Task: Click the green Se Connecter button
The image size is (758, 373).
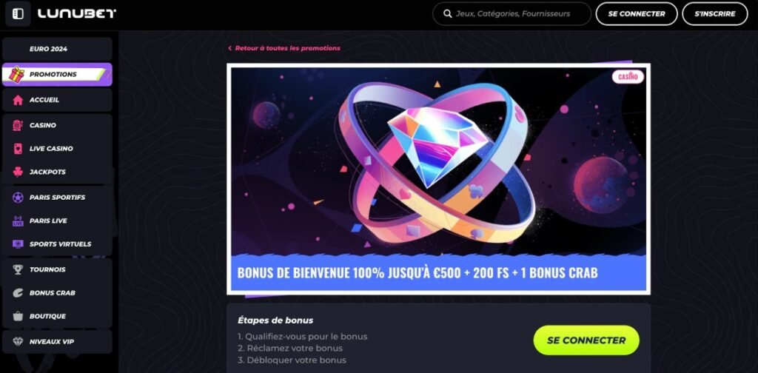Action: (x=586, y=340)
